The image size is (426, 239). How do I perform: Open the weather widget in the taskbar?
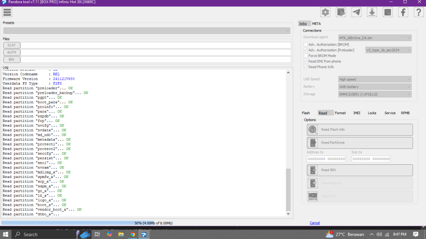[345, 234]
